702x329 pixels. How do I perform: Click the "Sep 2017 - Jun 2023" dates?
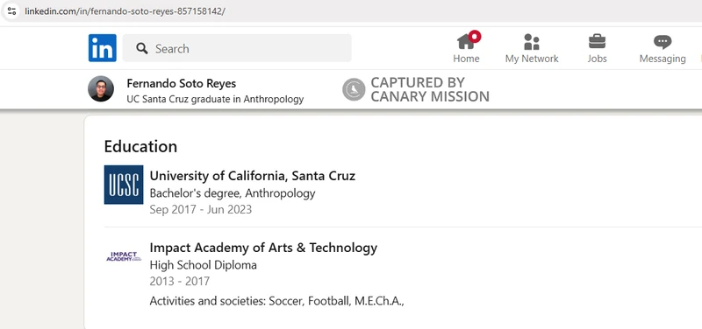pyautogui.click(x=201, y=209)
